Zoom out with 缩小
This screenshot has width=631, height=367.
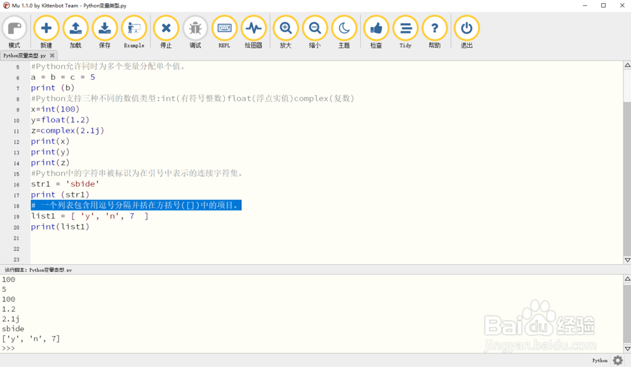point(315,32)
